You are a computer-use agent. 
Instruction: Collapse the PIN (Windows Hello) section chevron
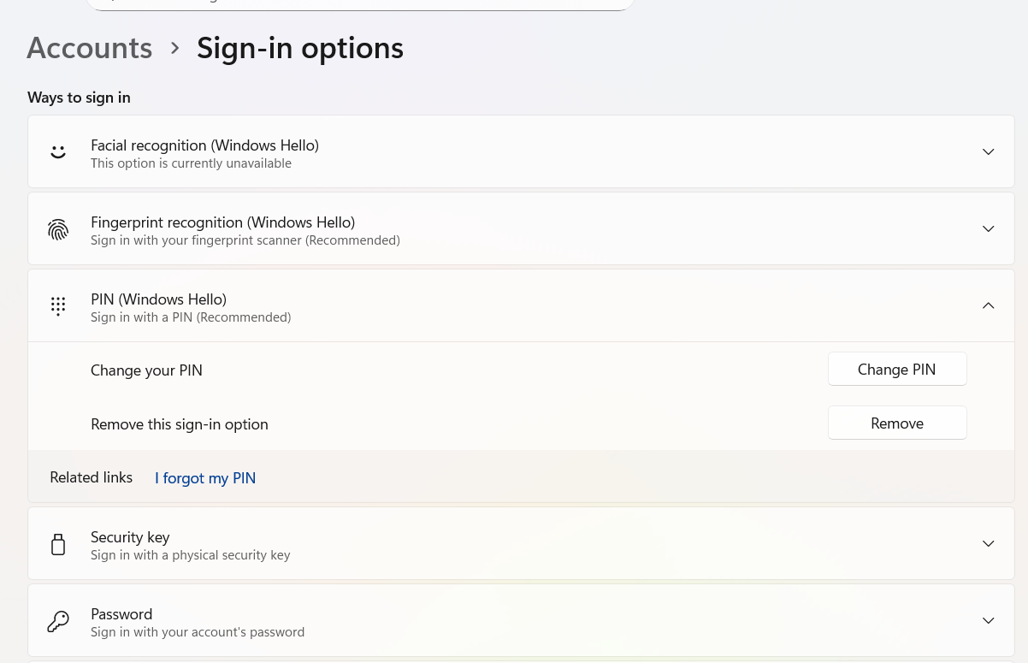(988, 305)
